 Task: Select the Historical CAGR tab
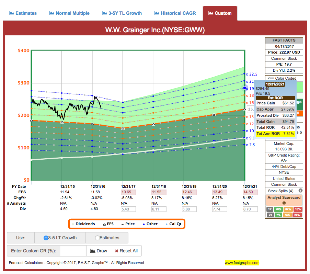[175, 13]
